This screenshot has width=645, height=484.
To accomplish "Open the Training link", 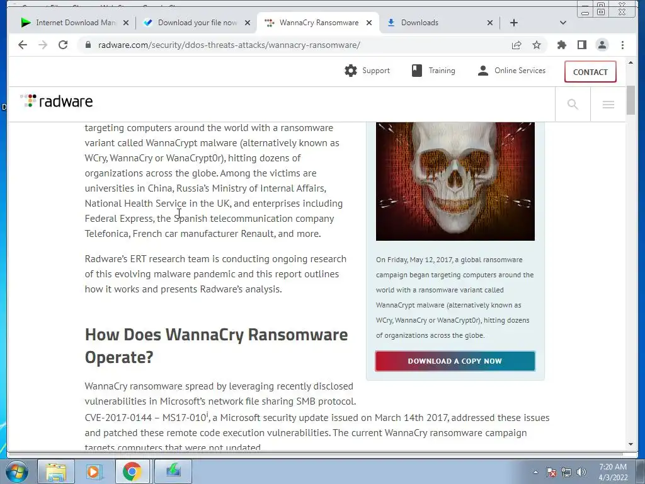I will point(433,71).
